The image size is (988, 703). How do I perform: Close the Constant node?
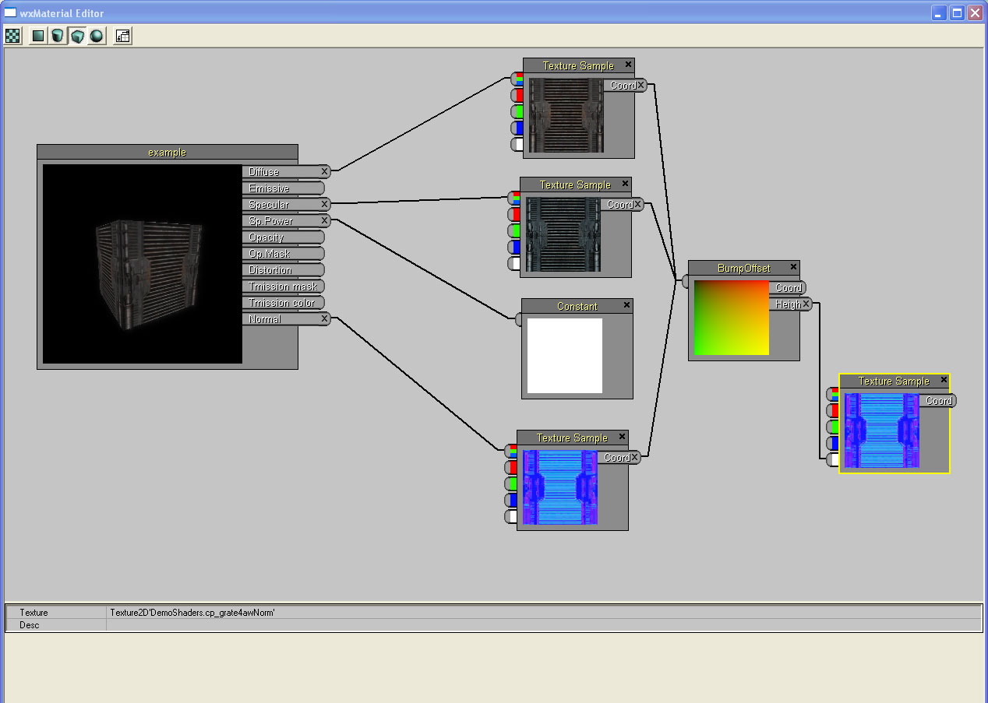coord(626,306)
